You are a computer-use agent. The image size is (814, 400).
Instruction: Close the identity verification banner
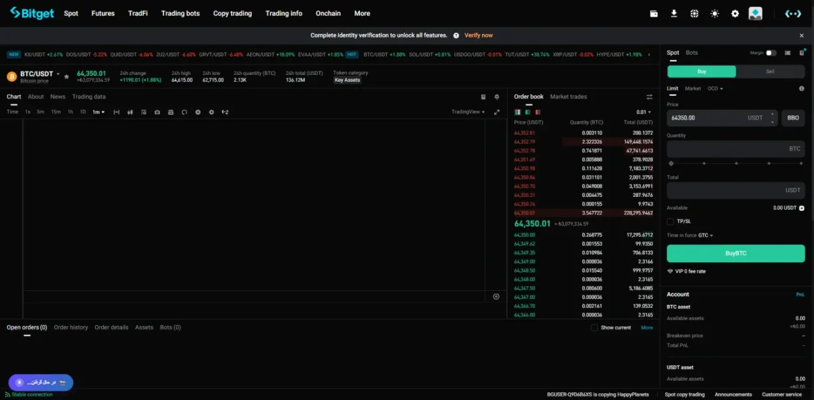(802, 36)
